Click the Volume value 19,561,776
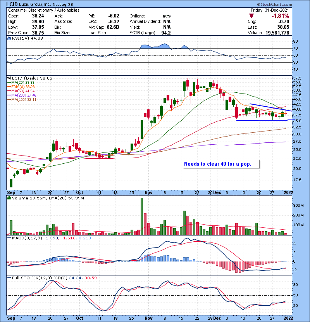310x322 pixels. click(277, 33)
